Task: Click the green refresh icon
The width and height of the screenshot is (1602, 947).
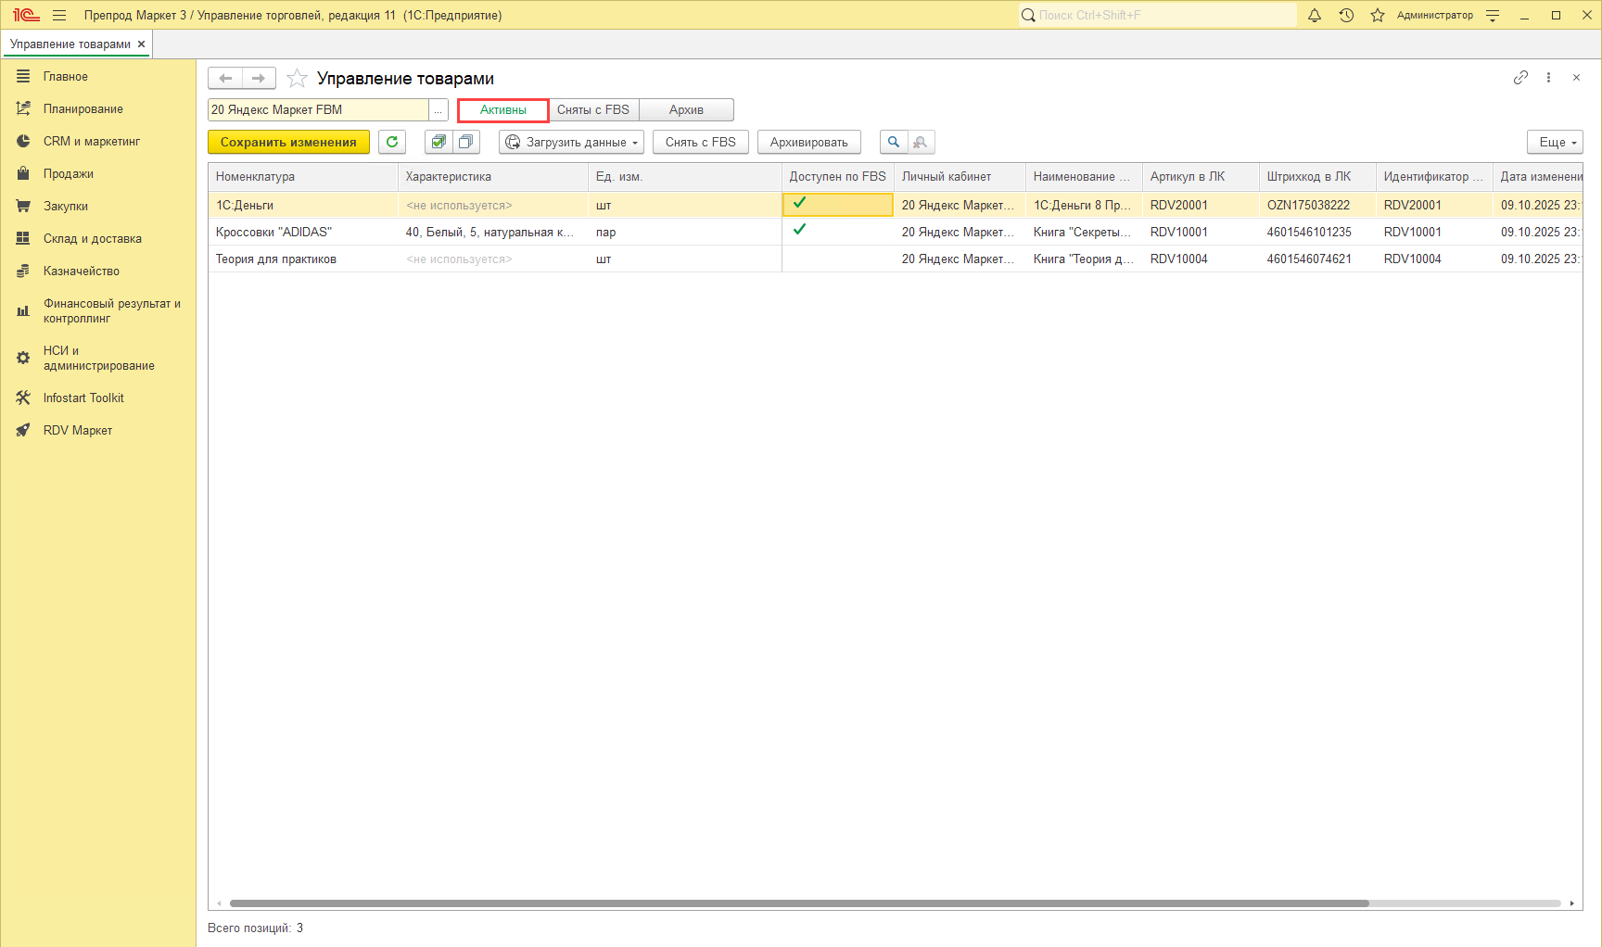Action: click(x=392, y=142)
